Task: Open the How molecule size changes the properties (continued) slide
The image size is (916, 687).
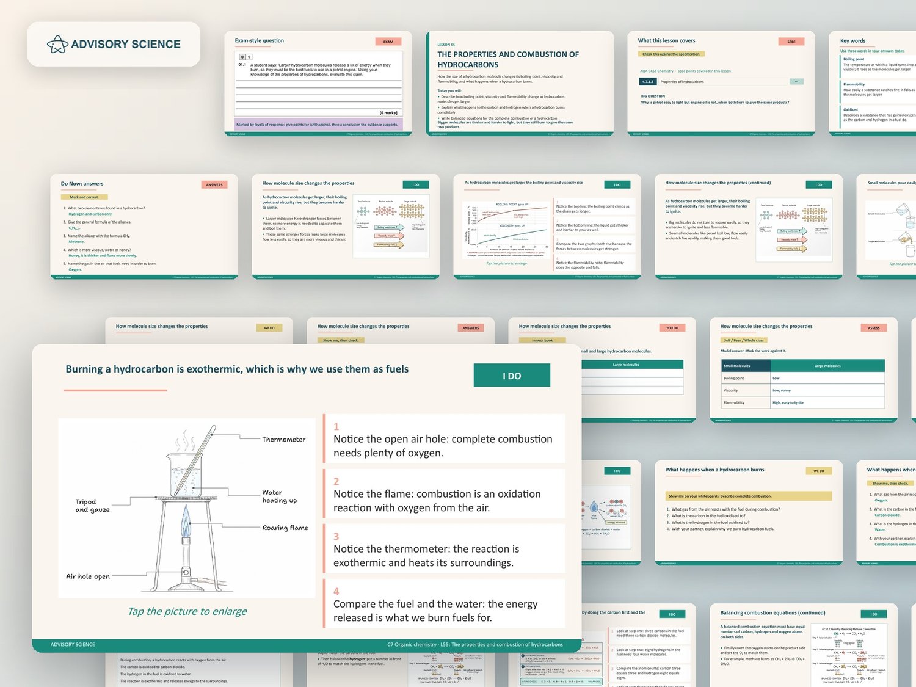Action: point(749,227)
